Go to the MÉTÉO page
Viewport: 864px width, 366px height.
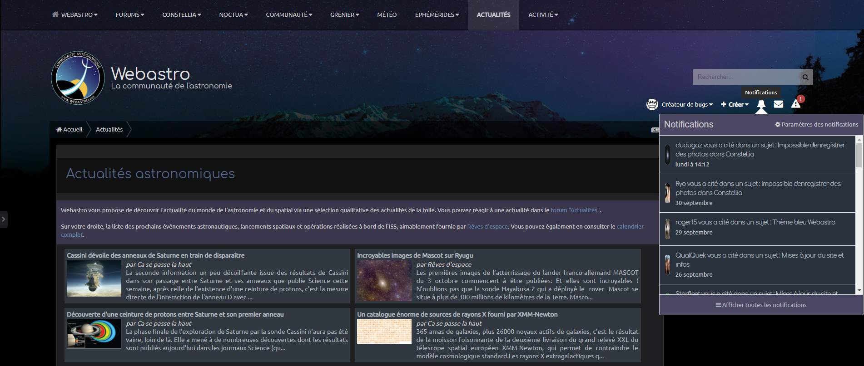[387, 15]
